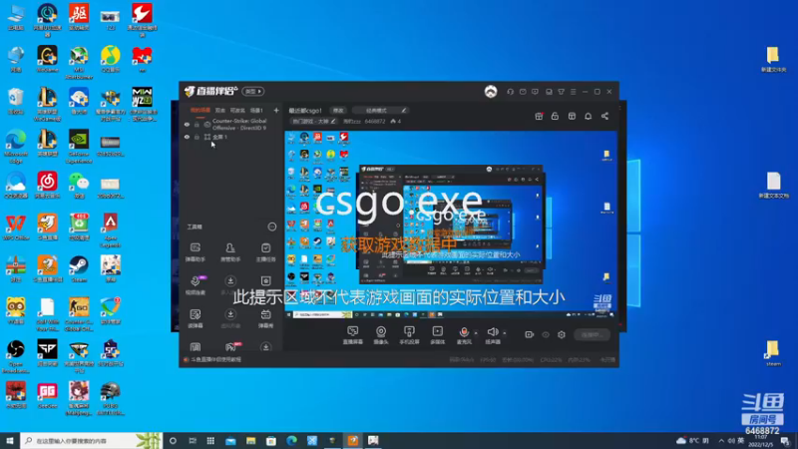The image size is (798, 449).
Task: Hide the 全屏 1 source
Action: 187,137
